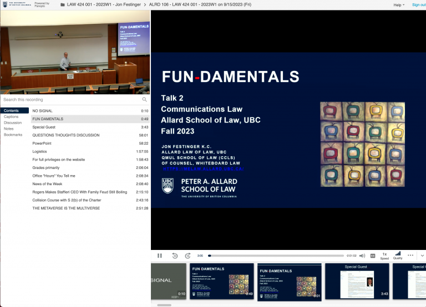Image resolution: width=426 pixels, height=307 pixels.
Task: Click the folder icon in breadcrumb
Action: [x=63, y=4]
